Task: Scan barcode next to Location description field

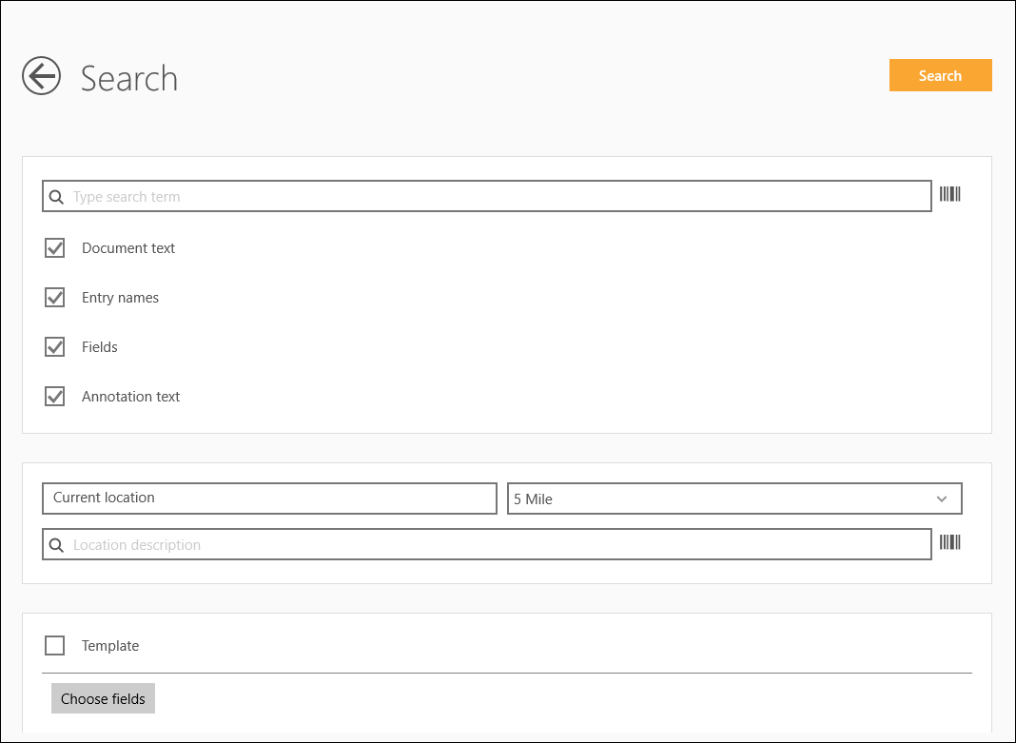Action: (950, 542)
